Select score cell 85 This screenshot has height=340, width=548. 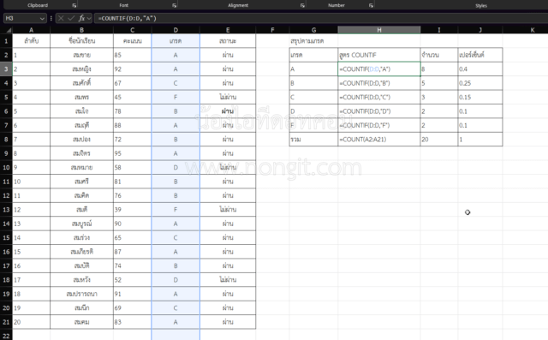click(132, 55)
